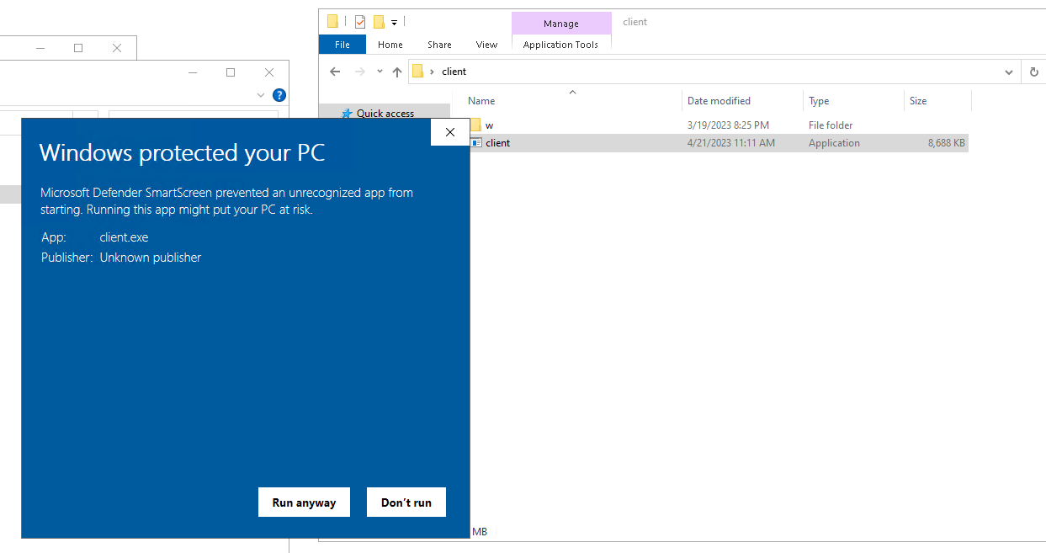This screenshot has width=1046, height=553.
Task: Click the w folder icon
Action: tap(475, 125)
